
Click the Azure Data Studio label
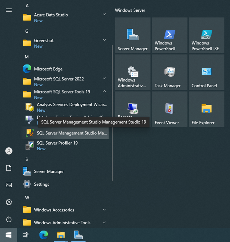[51, 15]
